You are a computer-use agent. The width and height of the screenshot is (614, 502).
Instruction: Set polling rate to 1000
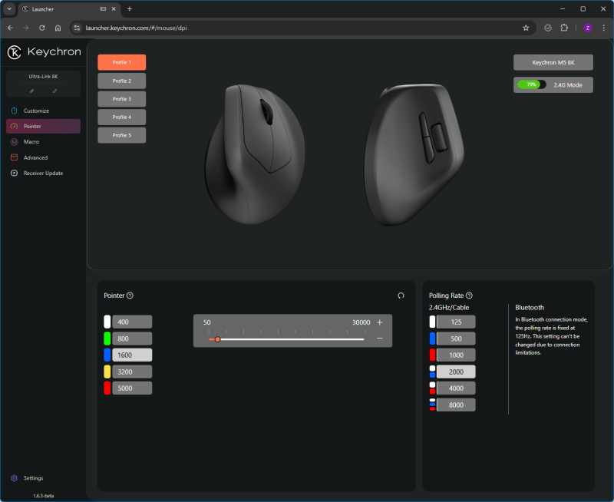(x=456, y=355)
